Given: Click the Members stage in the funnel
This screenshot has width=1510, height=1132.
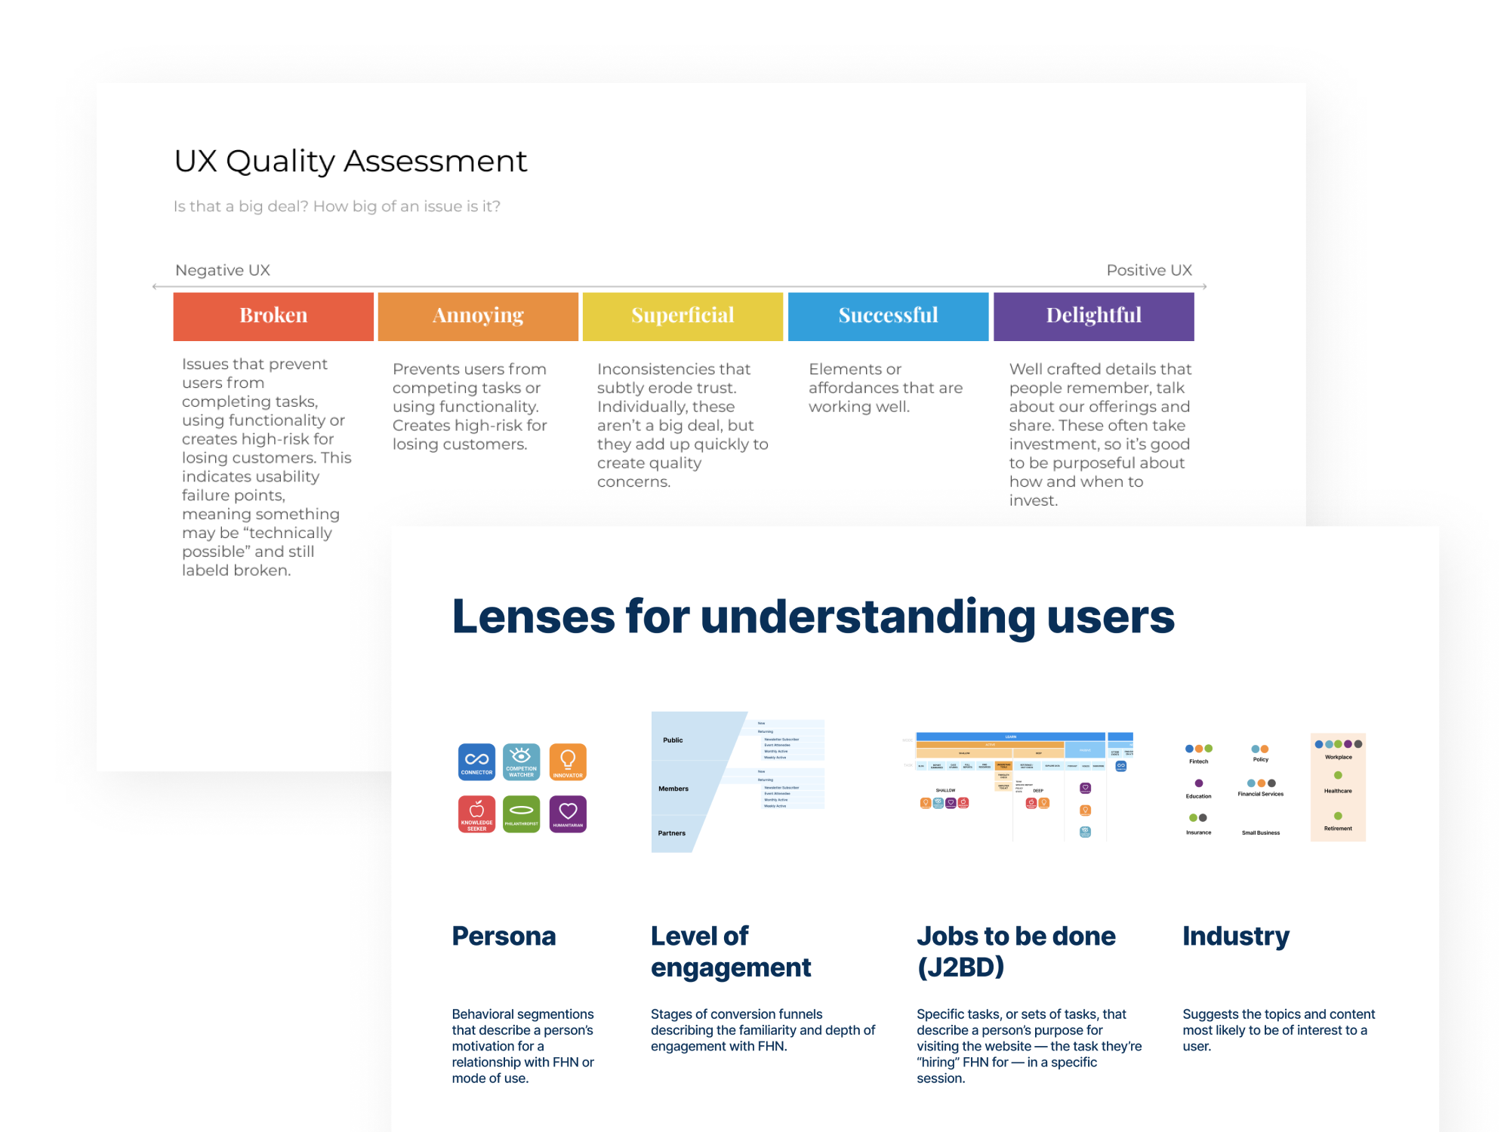Looking at the screenshot, I should tap(673, 789).
